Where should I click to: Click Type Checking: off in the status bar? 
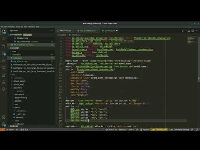tap(159, 130)
